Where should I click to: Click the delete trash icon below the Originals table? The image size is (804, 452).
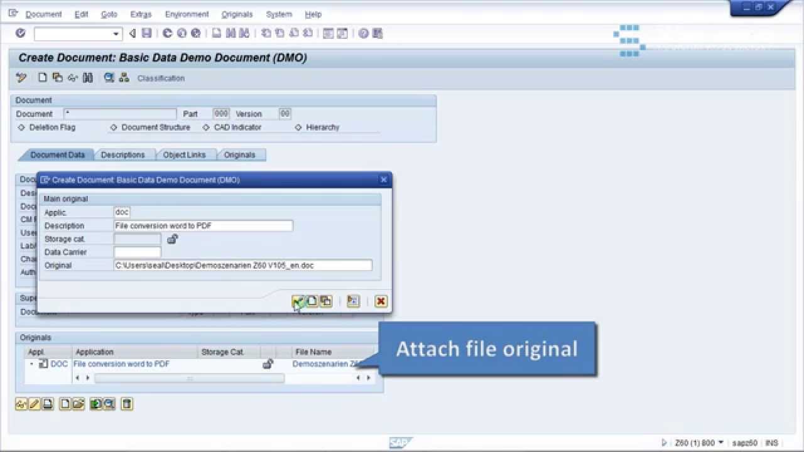127,404
